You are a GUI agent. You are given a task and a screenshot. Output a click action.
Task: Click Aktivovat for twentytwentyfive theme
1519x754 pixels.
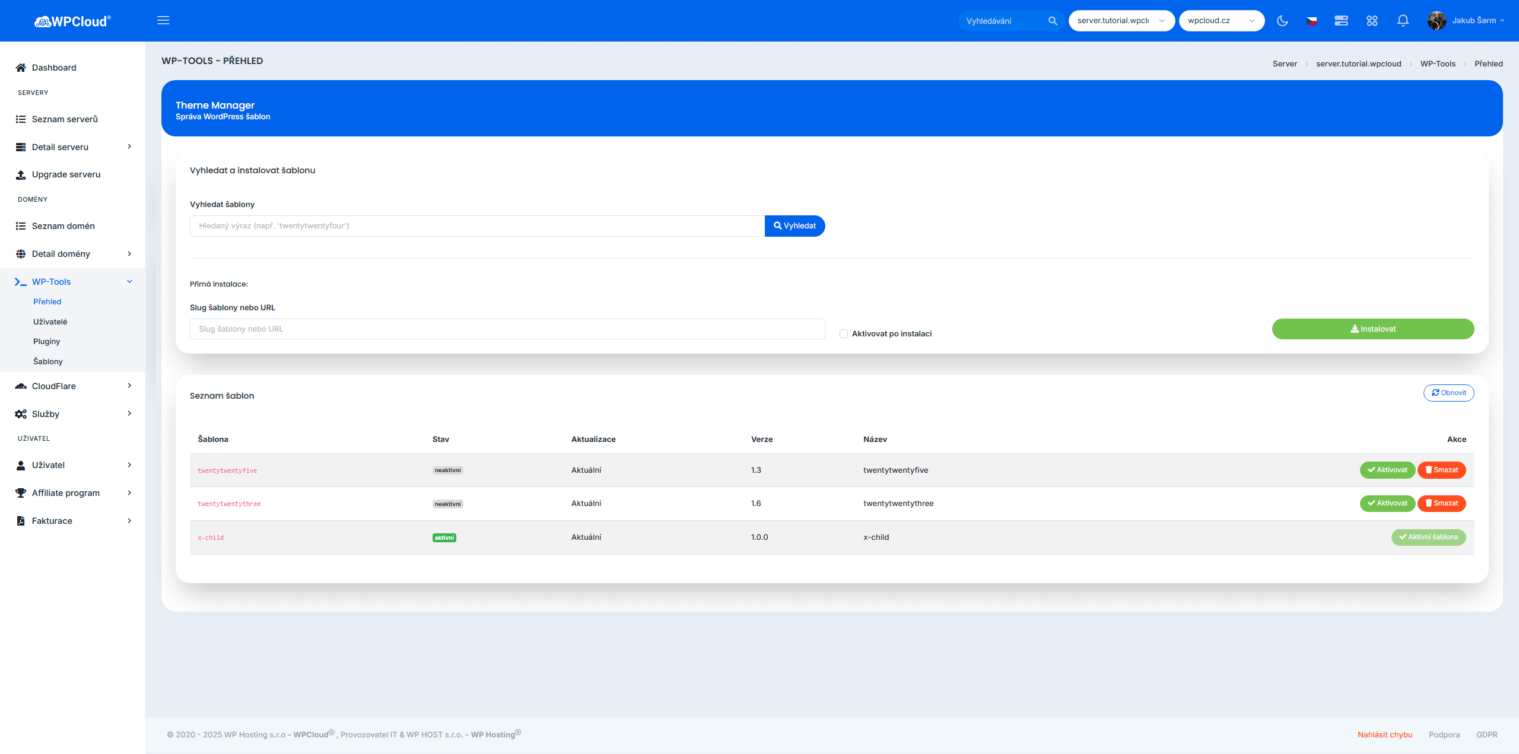pyautogui.click(x=1387, y=470)
